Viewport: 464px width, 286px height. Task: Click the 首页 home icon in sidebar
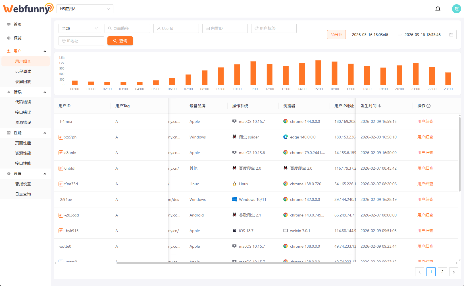click(9, 24)
